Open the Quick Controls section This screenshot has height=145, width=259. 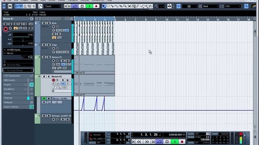point(18,107)
